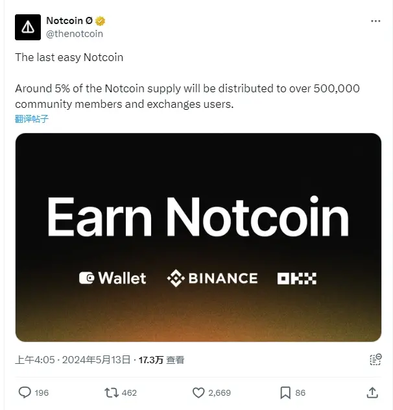
Task: Click the small icon right of the view count
Action: (375, 360)
